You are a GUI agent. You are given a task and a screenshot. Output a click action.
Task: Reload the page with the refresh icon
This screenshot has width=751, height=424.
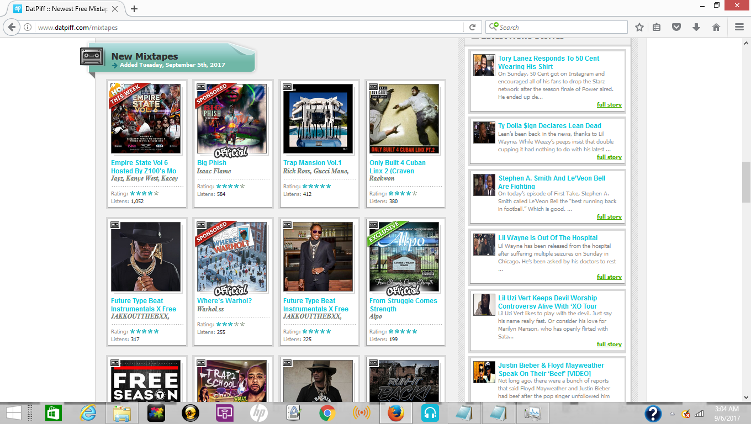click(x=472, y=27)
